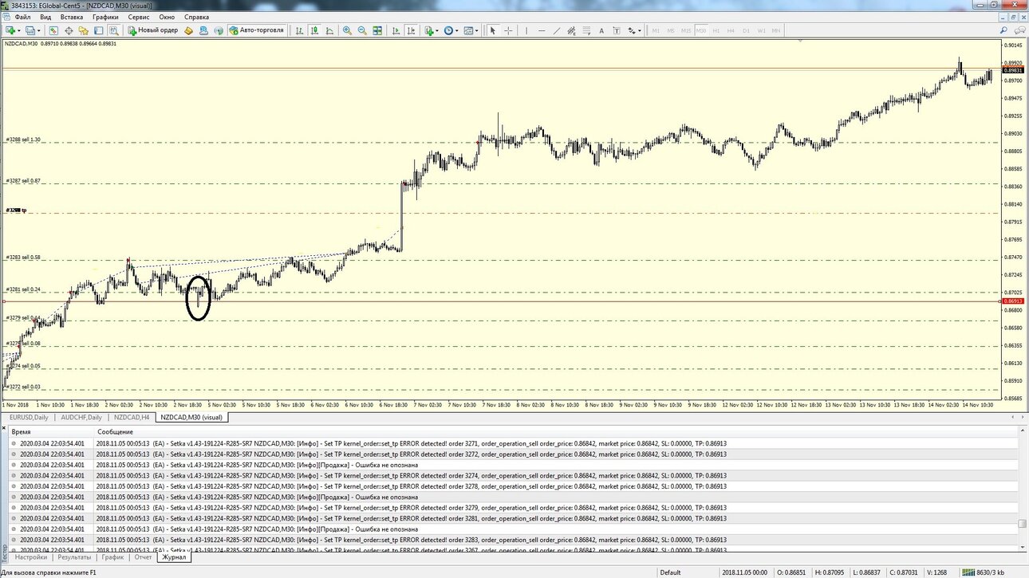
Task: Select the bar chart type icon
Action: click(x=299, y=30)
